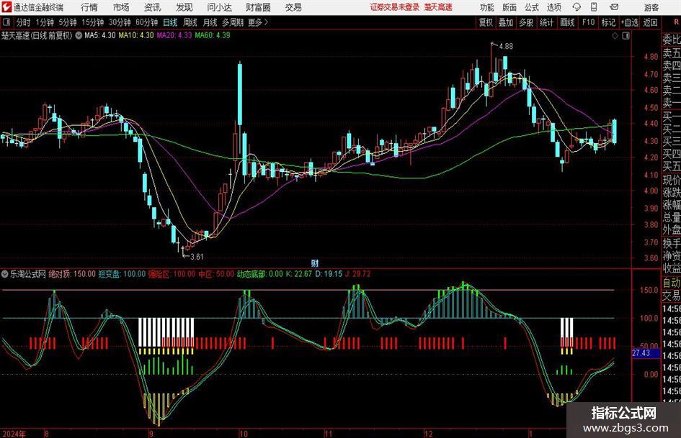Switch to the 60分钟 period tab
The image size is (681, 438).
pyautogui.click(x=147, y=22)
